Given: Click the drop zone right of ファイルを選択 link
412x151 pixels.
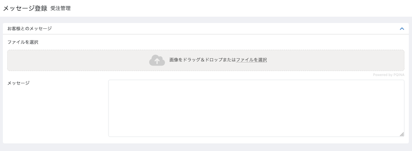Looking at the screenshot, I should [x=335, y=60].
